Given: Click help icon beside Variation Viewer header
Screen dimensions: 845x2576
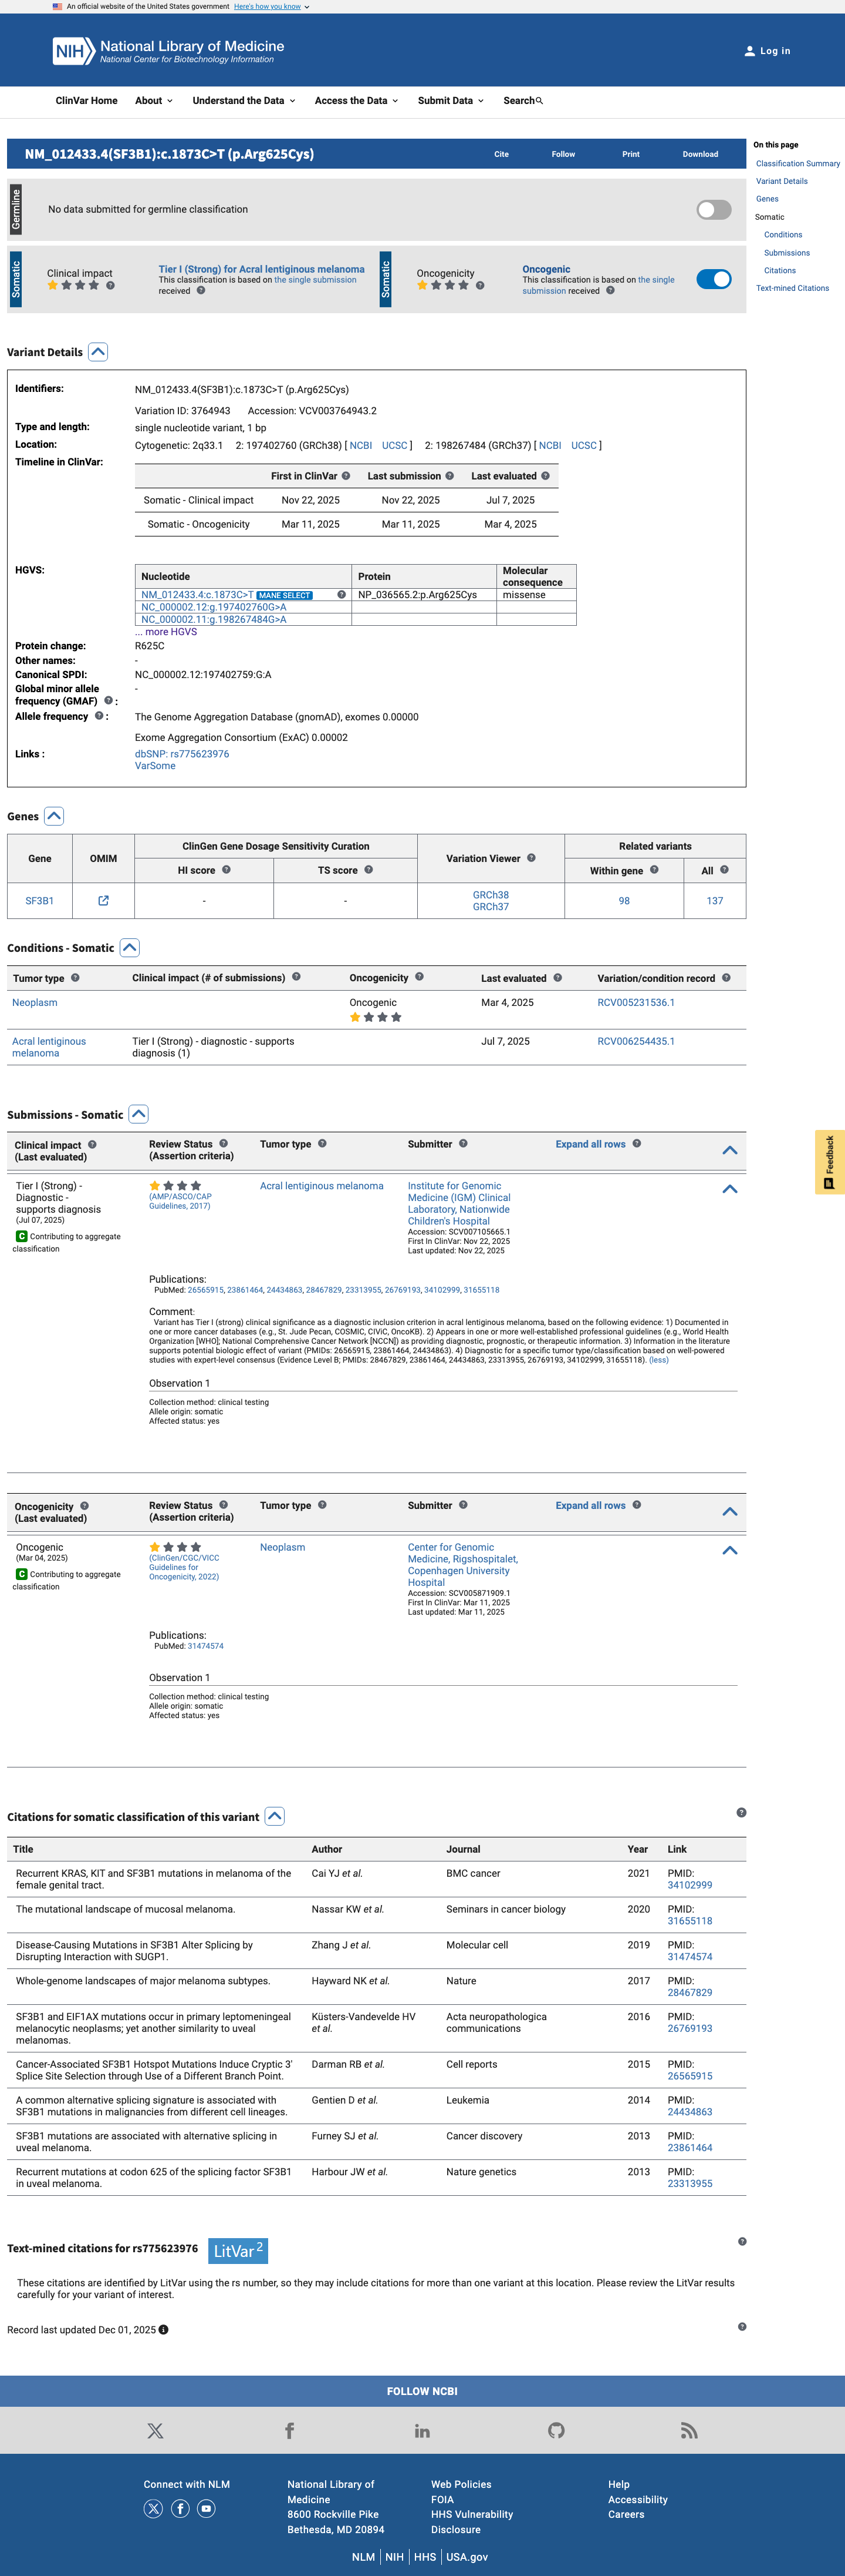Looking at the screenshot, I should pos(532,858).
